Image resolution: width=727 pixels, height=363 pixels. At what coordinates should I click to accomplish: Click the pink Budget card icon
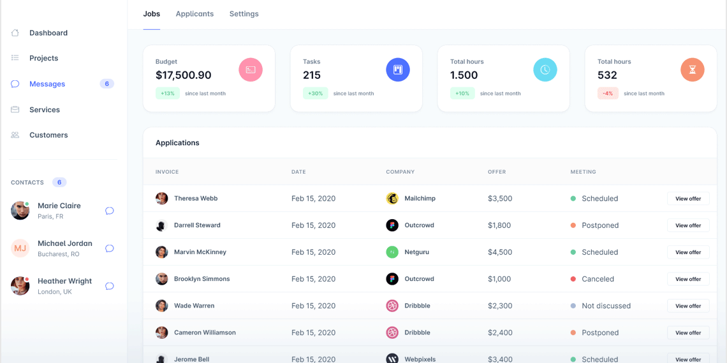tap(251, 69)
